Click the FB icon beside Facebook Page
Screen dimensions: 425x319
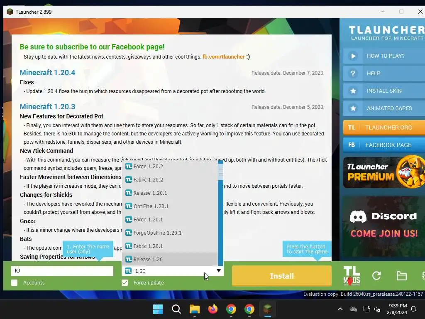tap(352, 145)
